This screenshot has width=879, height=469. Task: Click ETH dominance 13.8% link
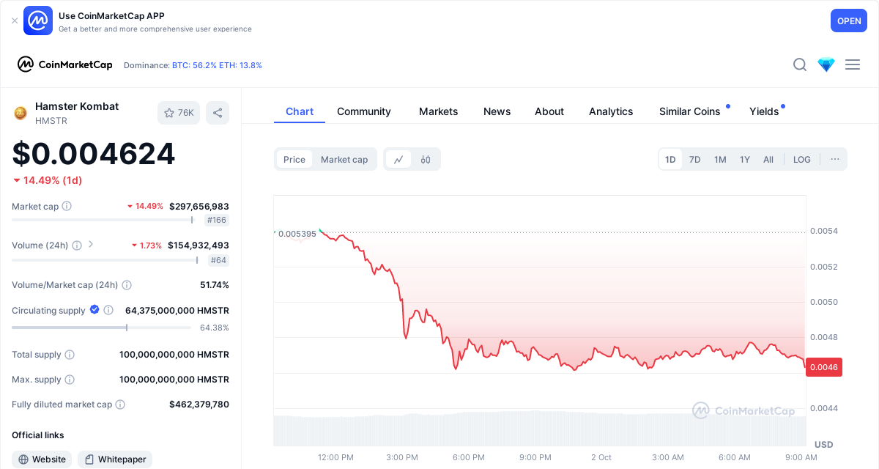pos(240,65)
